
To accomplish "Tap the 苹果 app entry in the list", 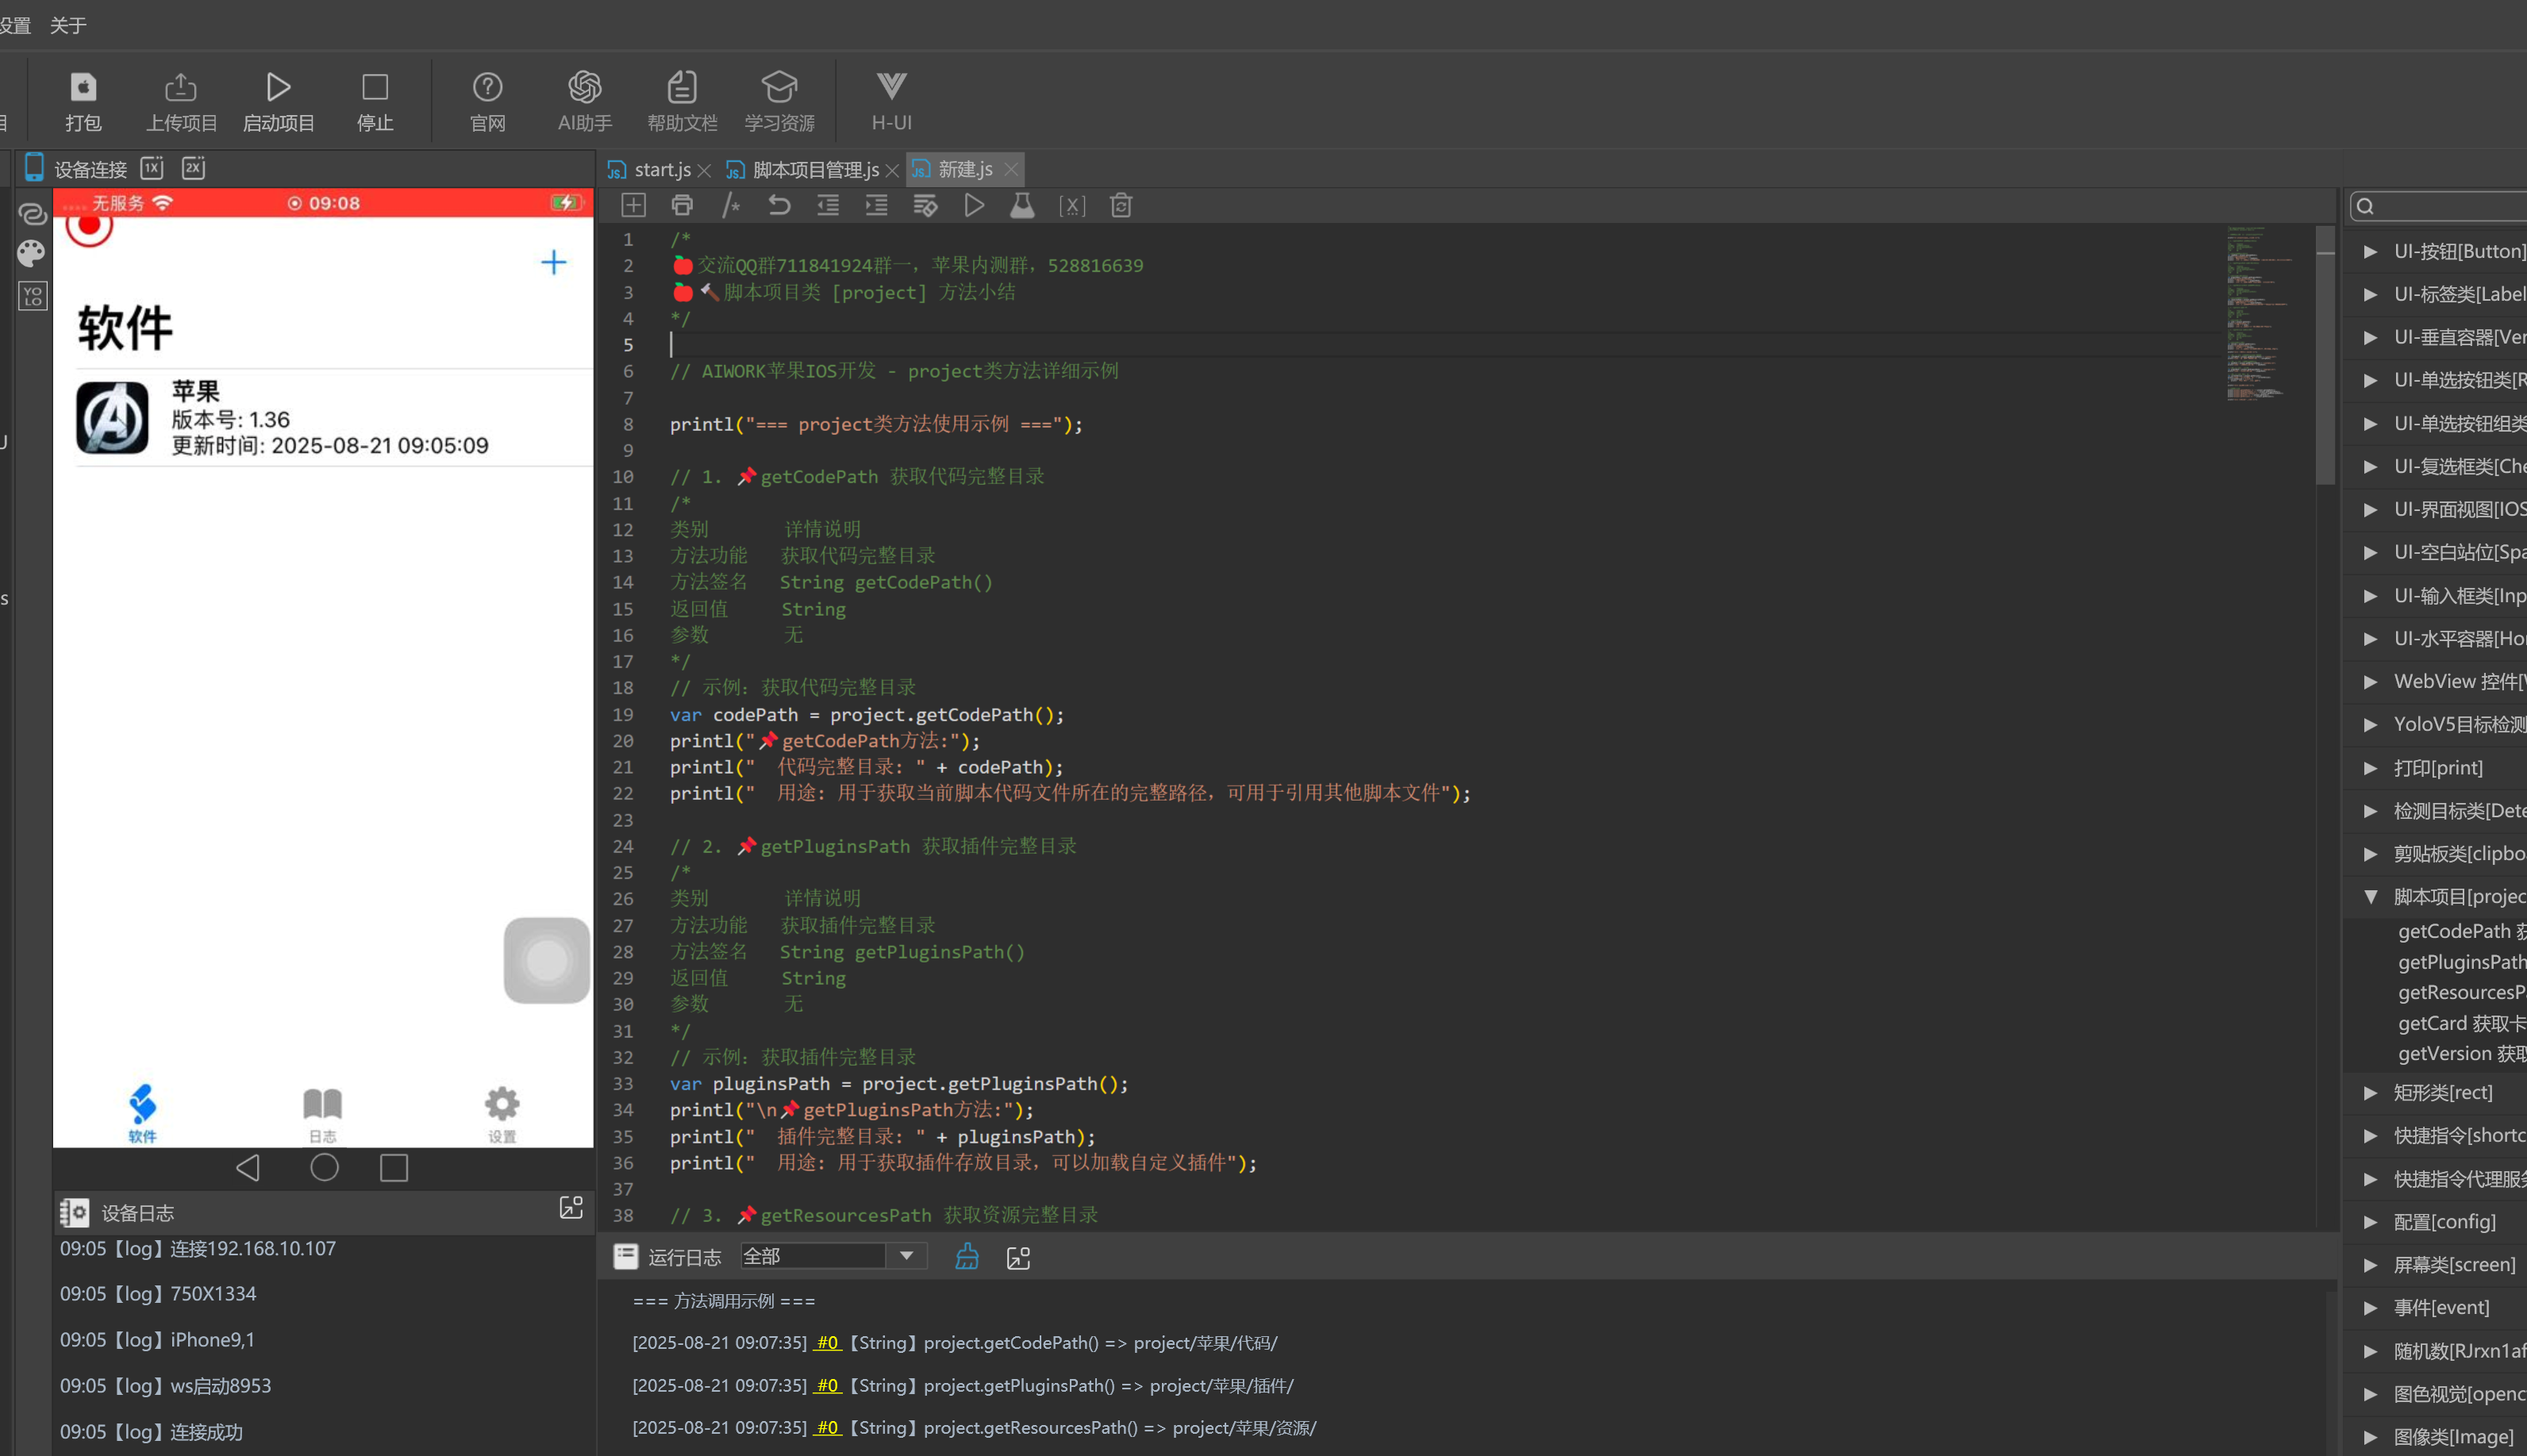I will [334, 417].
